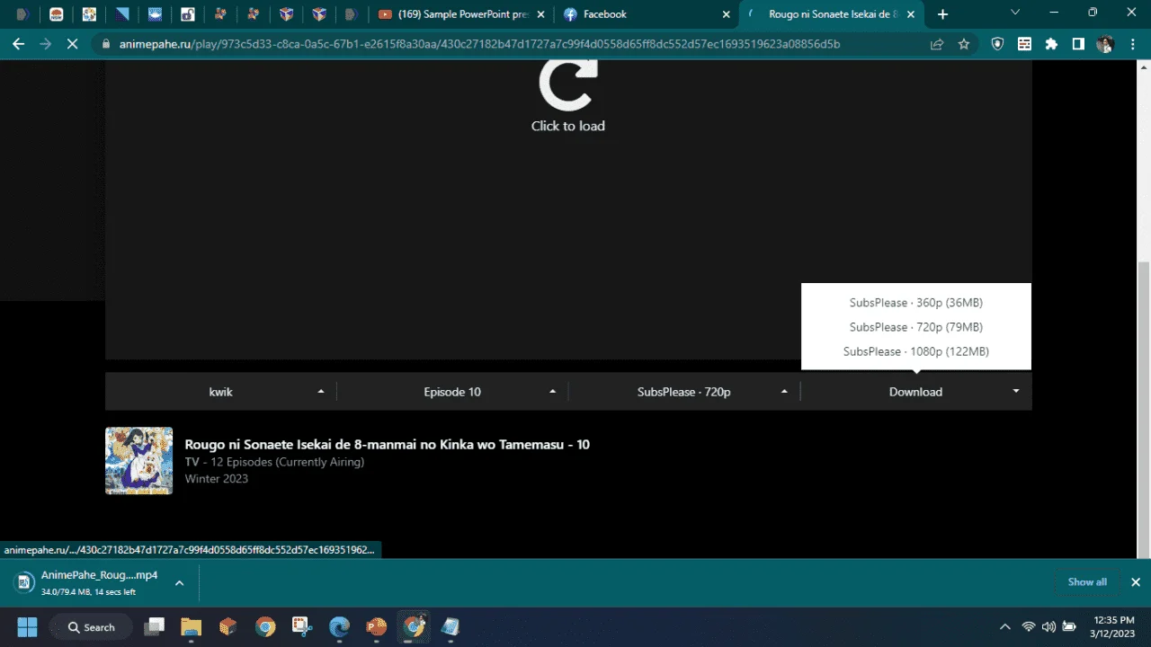Open the Episode 10 selector dropdown
Screen dimensions: 1151x647
click(452, 392)
